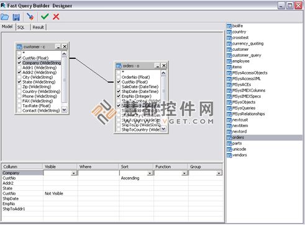
Task: Click the employee table icon
Action: 229,61
